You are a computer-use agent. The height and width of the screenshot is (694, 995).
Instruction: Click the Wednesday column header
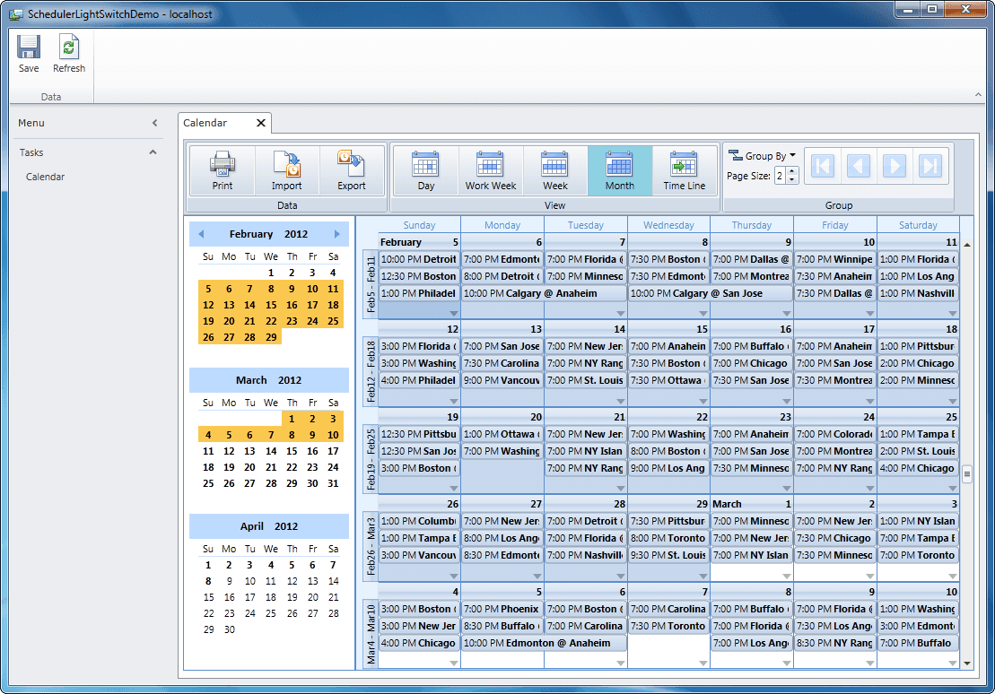click(x=668, y=225)
